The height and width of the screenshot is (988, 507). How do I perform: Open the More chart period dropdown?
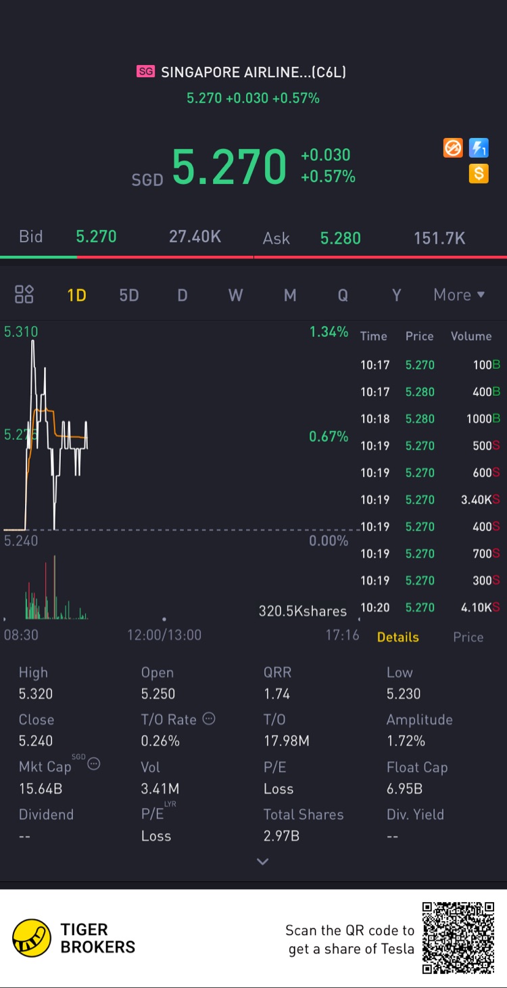click(x=459, y=295)
